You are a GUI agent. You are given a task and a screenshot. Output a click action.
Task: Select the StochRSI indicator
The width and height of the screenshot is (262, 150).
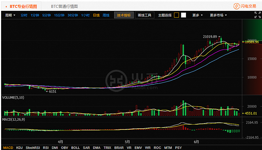(33, 148)
